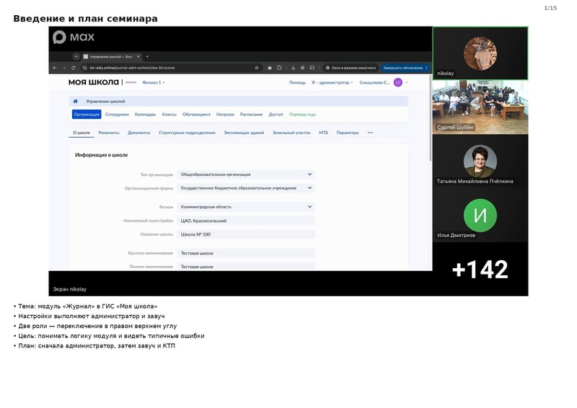The image size is (577, 408).
Task: Open the 'МТБ' subtab
Action: click(323, 133)
